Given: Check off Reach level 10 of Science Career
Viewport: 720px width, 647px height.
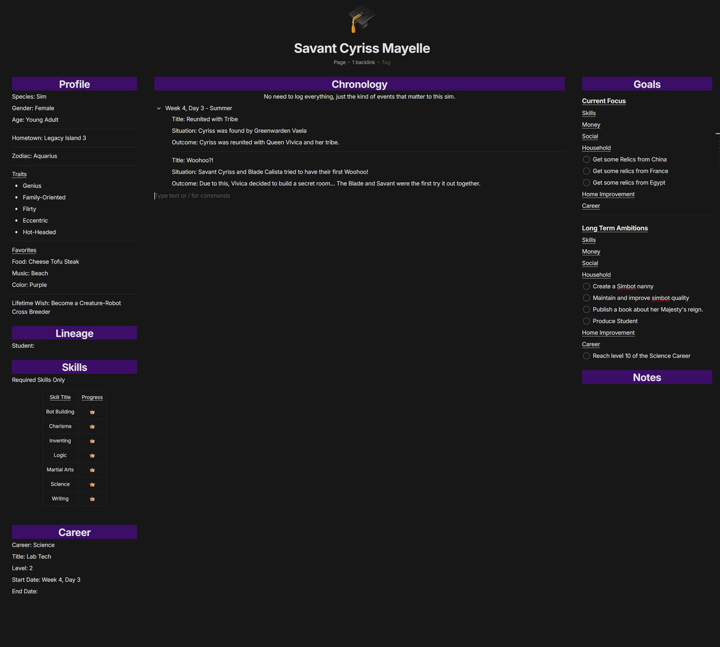Looking at the screenshot, I should [x=586, y=356].
